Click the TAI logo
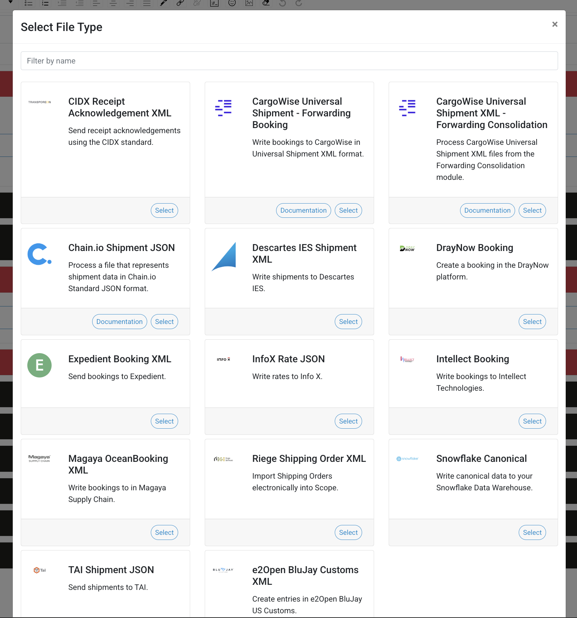Image resolution: width=577 pixels, height=618 pixels. [39, 570]
